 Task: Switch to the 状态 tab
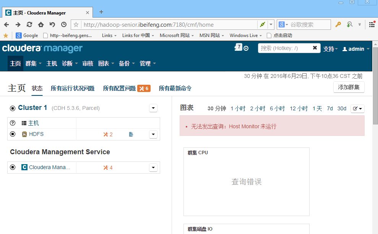pos(37,88)
